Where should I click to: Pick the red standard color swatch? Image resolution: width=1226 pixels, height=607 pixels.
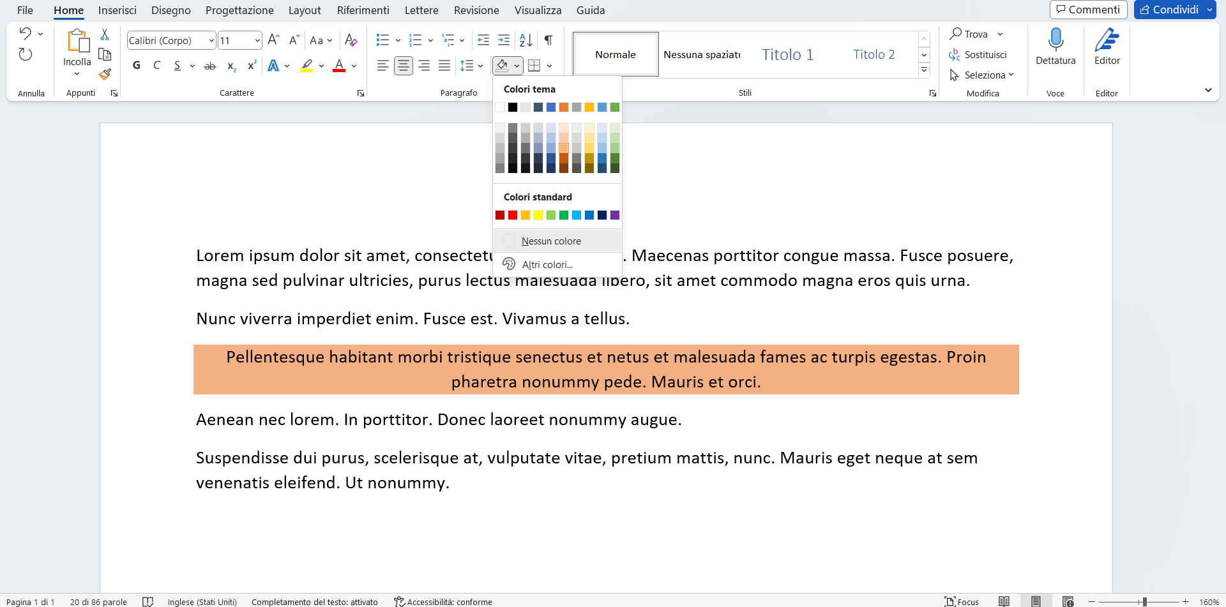[x=513, y=215]
